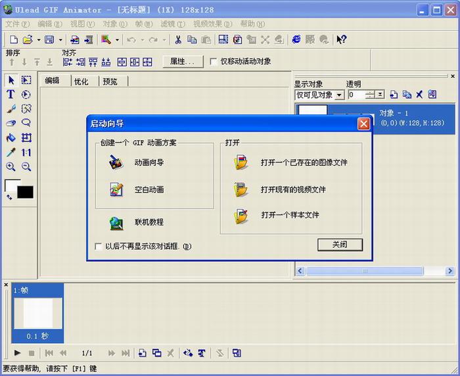Expand the Open folder dropdown arrow
This screenshot has height=376, width=460.
click(38, 39)
